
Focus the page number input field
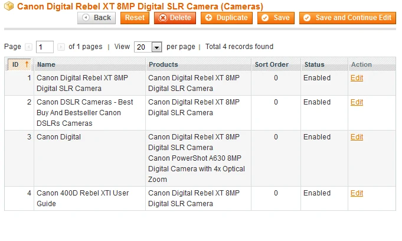(45, 47)
